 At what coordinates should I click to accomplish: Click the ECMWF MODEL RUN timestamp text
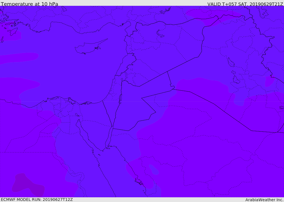pyautogui.click(x=37, y=200)
